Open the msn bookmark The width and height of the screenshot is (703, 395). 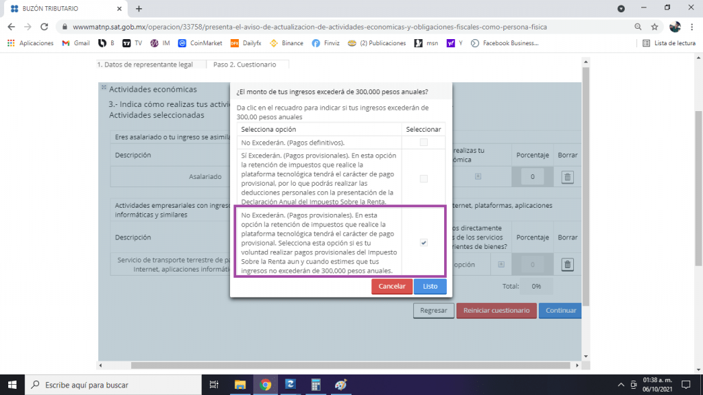(x=426, y=43)
